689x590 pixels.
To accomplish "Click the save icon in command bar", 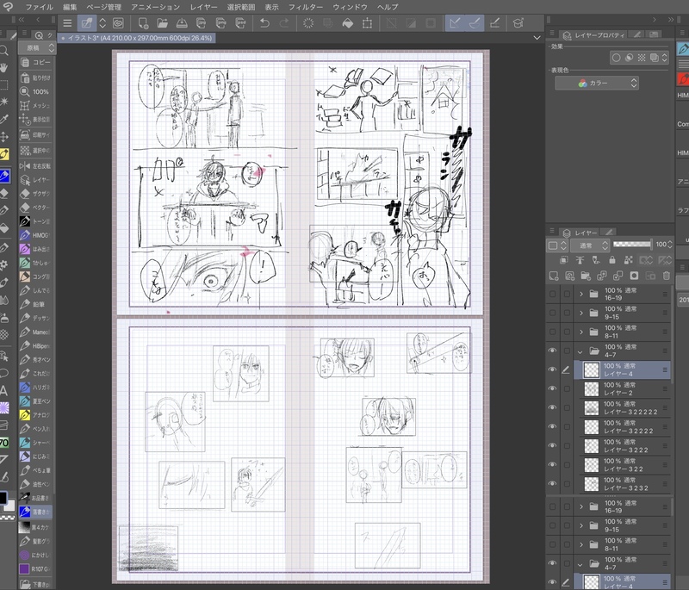I will click(182, 23).
